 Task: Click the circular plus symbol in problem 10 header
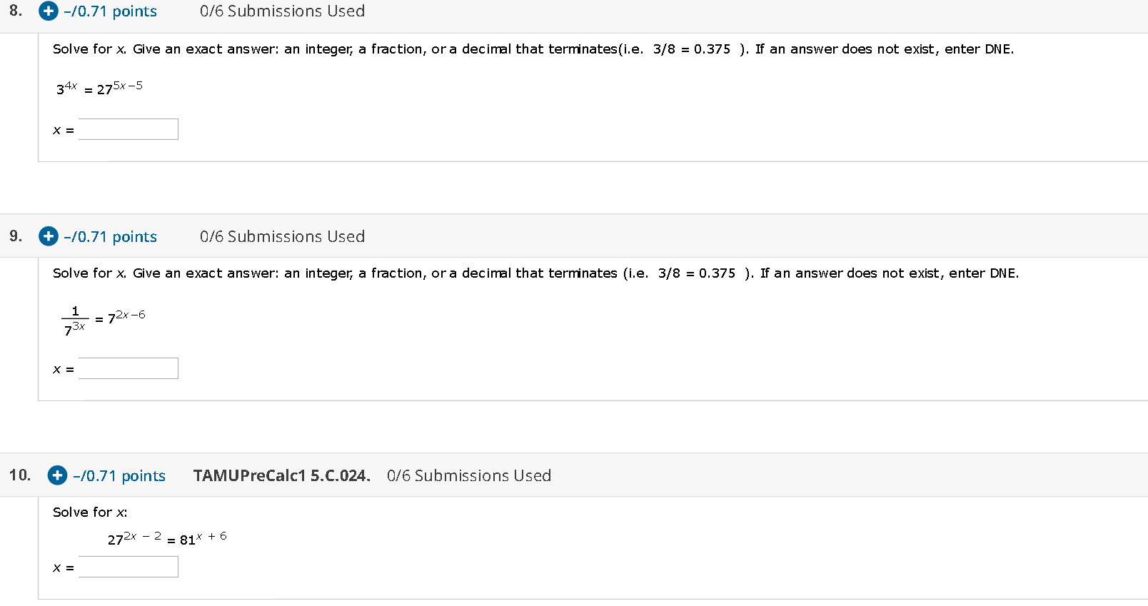click(56, 475)
